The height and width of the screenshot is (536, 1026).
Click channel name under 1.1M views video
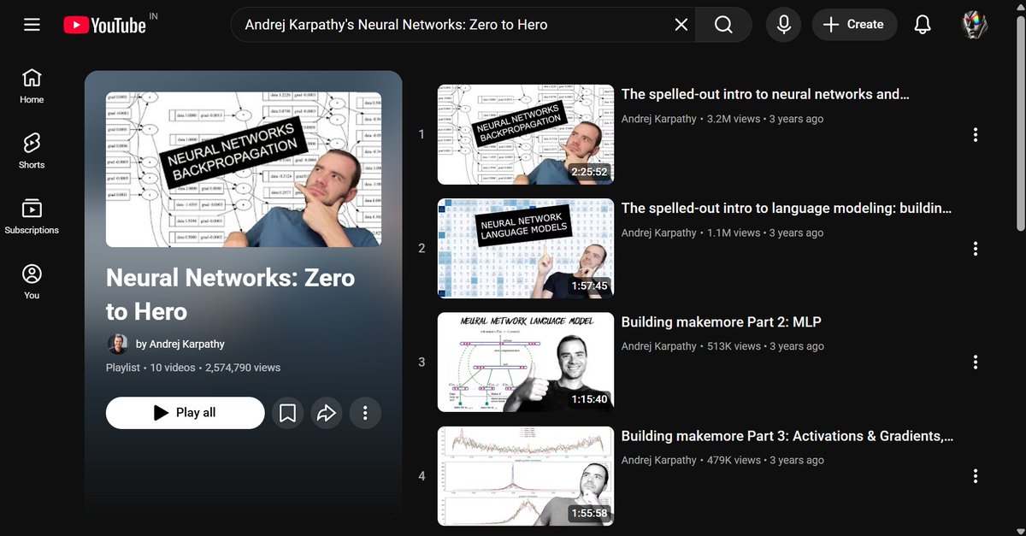pos(659,233)
